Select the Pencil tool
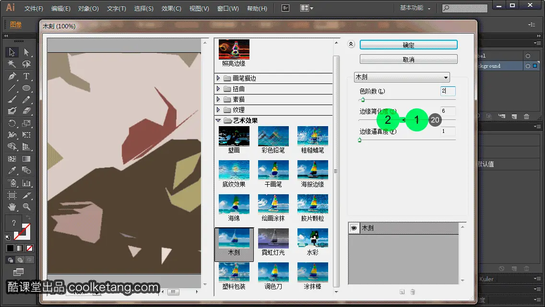 click(x=26, y=100)
